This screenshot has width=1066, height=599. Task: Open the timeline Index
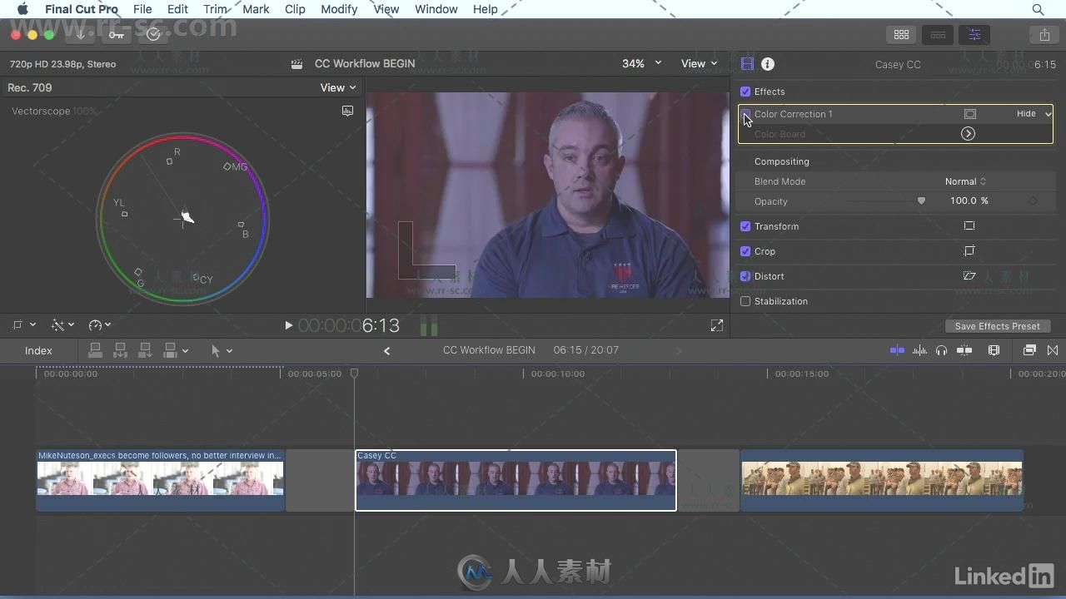[38, 350]
